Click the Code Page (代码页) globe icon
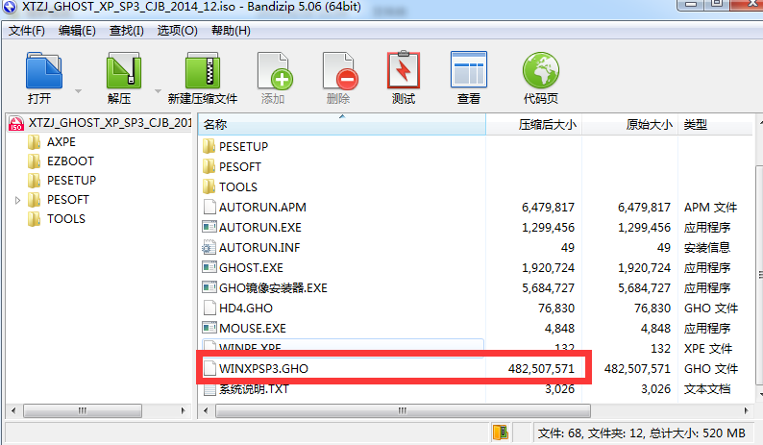763x445 pixels. coord(541,70)
